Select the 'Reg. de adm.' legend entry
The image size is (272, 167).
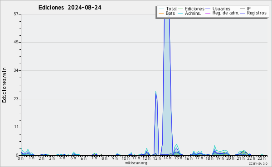226,13
